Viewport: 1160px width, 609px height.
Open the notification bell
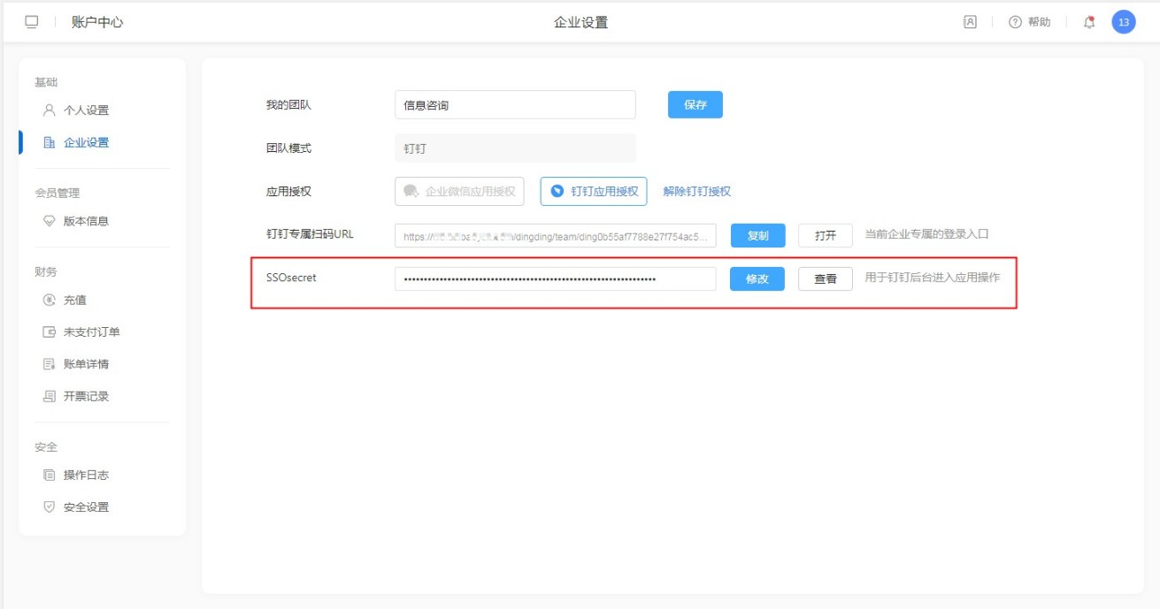tap(1089, 22)
